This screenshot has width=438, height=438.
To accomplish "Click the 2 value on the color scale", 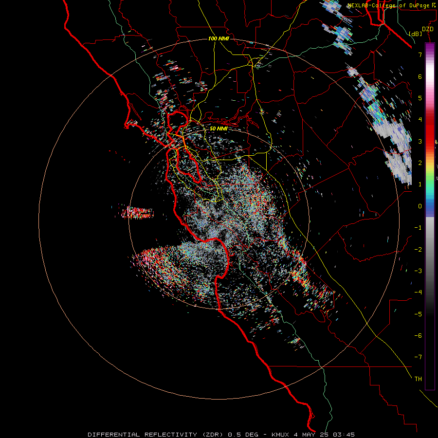I will [x=420, y=163].
